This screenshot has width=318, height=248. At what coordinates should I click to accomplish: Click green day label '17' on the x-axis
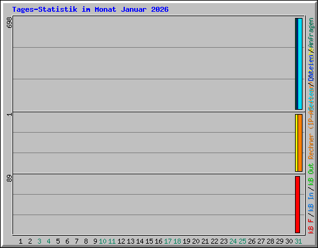coord(168,241)
